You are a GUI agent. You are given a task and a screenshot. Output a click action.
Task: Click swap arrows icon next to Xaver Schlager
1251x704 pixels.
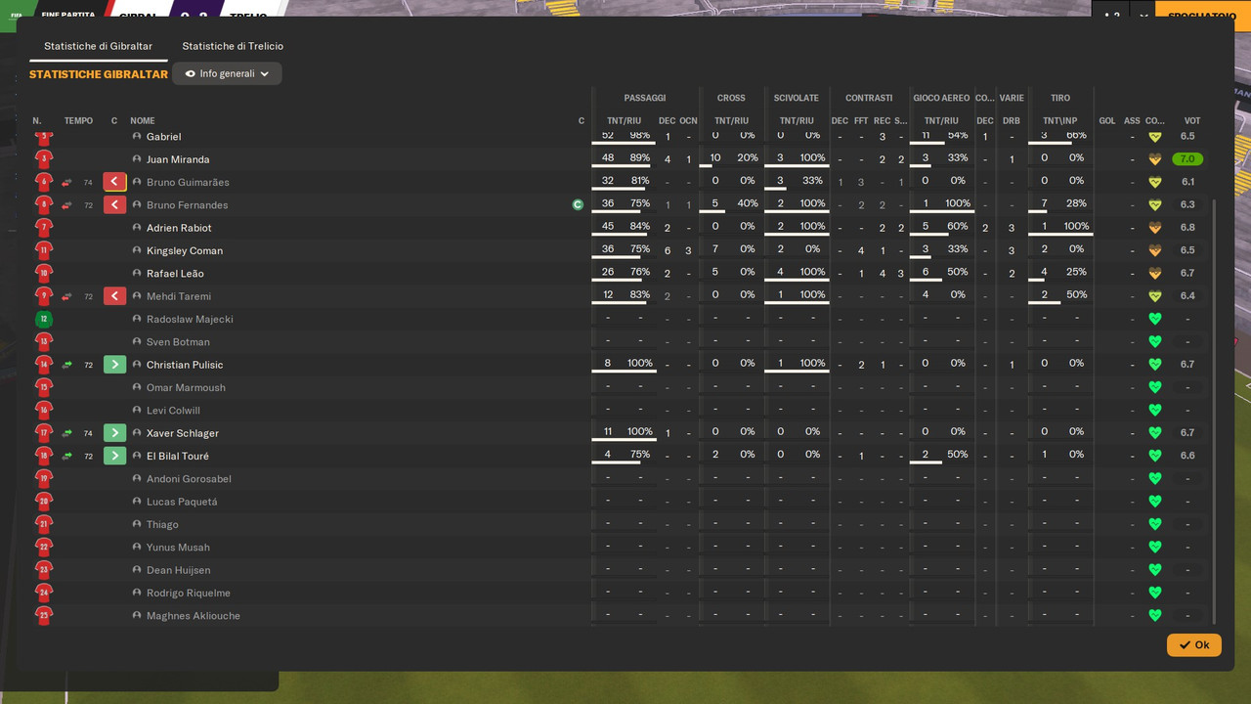[67, 433]
